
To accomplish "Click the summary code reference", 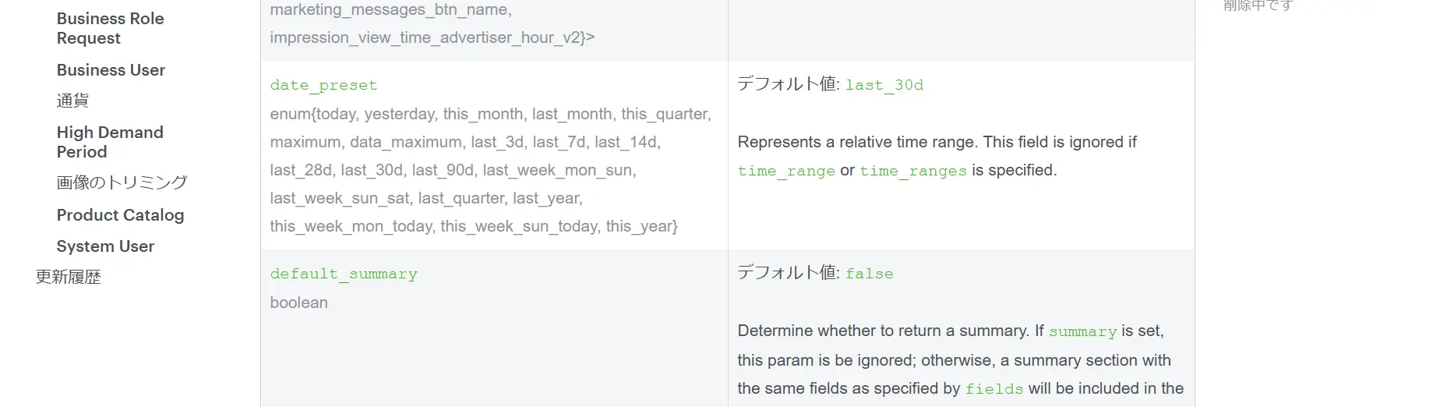I will (1083, 331).
